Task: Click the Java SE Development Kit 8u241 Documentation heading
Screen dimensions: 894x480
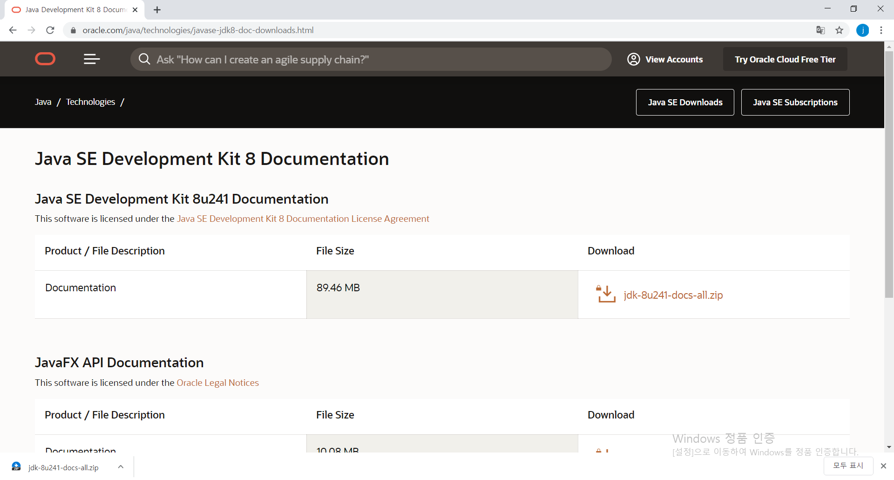Action: click(x=182, y=199)
